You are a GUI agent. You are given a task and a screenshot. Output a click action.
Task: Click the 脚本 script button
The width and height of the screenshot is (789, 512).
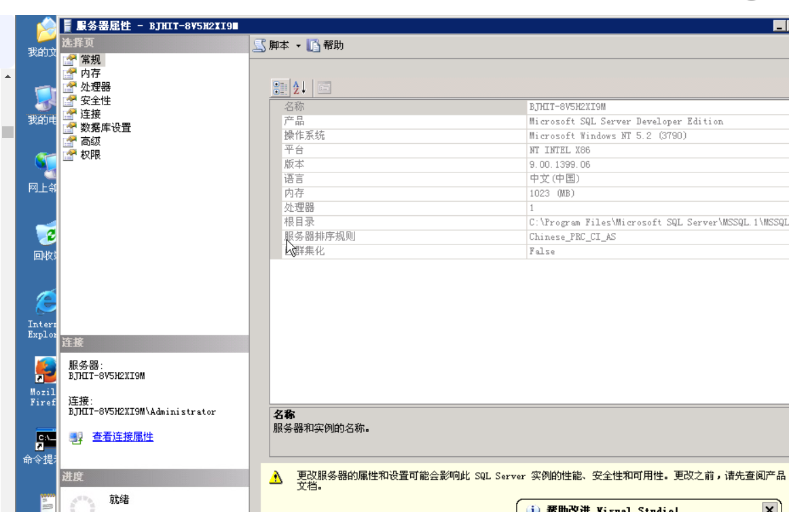point(272,45)
